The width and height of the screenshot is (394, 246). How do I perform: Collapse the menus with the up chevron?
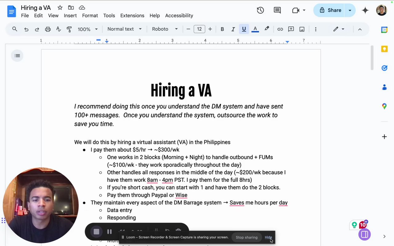(x=360, y=29)
